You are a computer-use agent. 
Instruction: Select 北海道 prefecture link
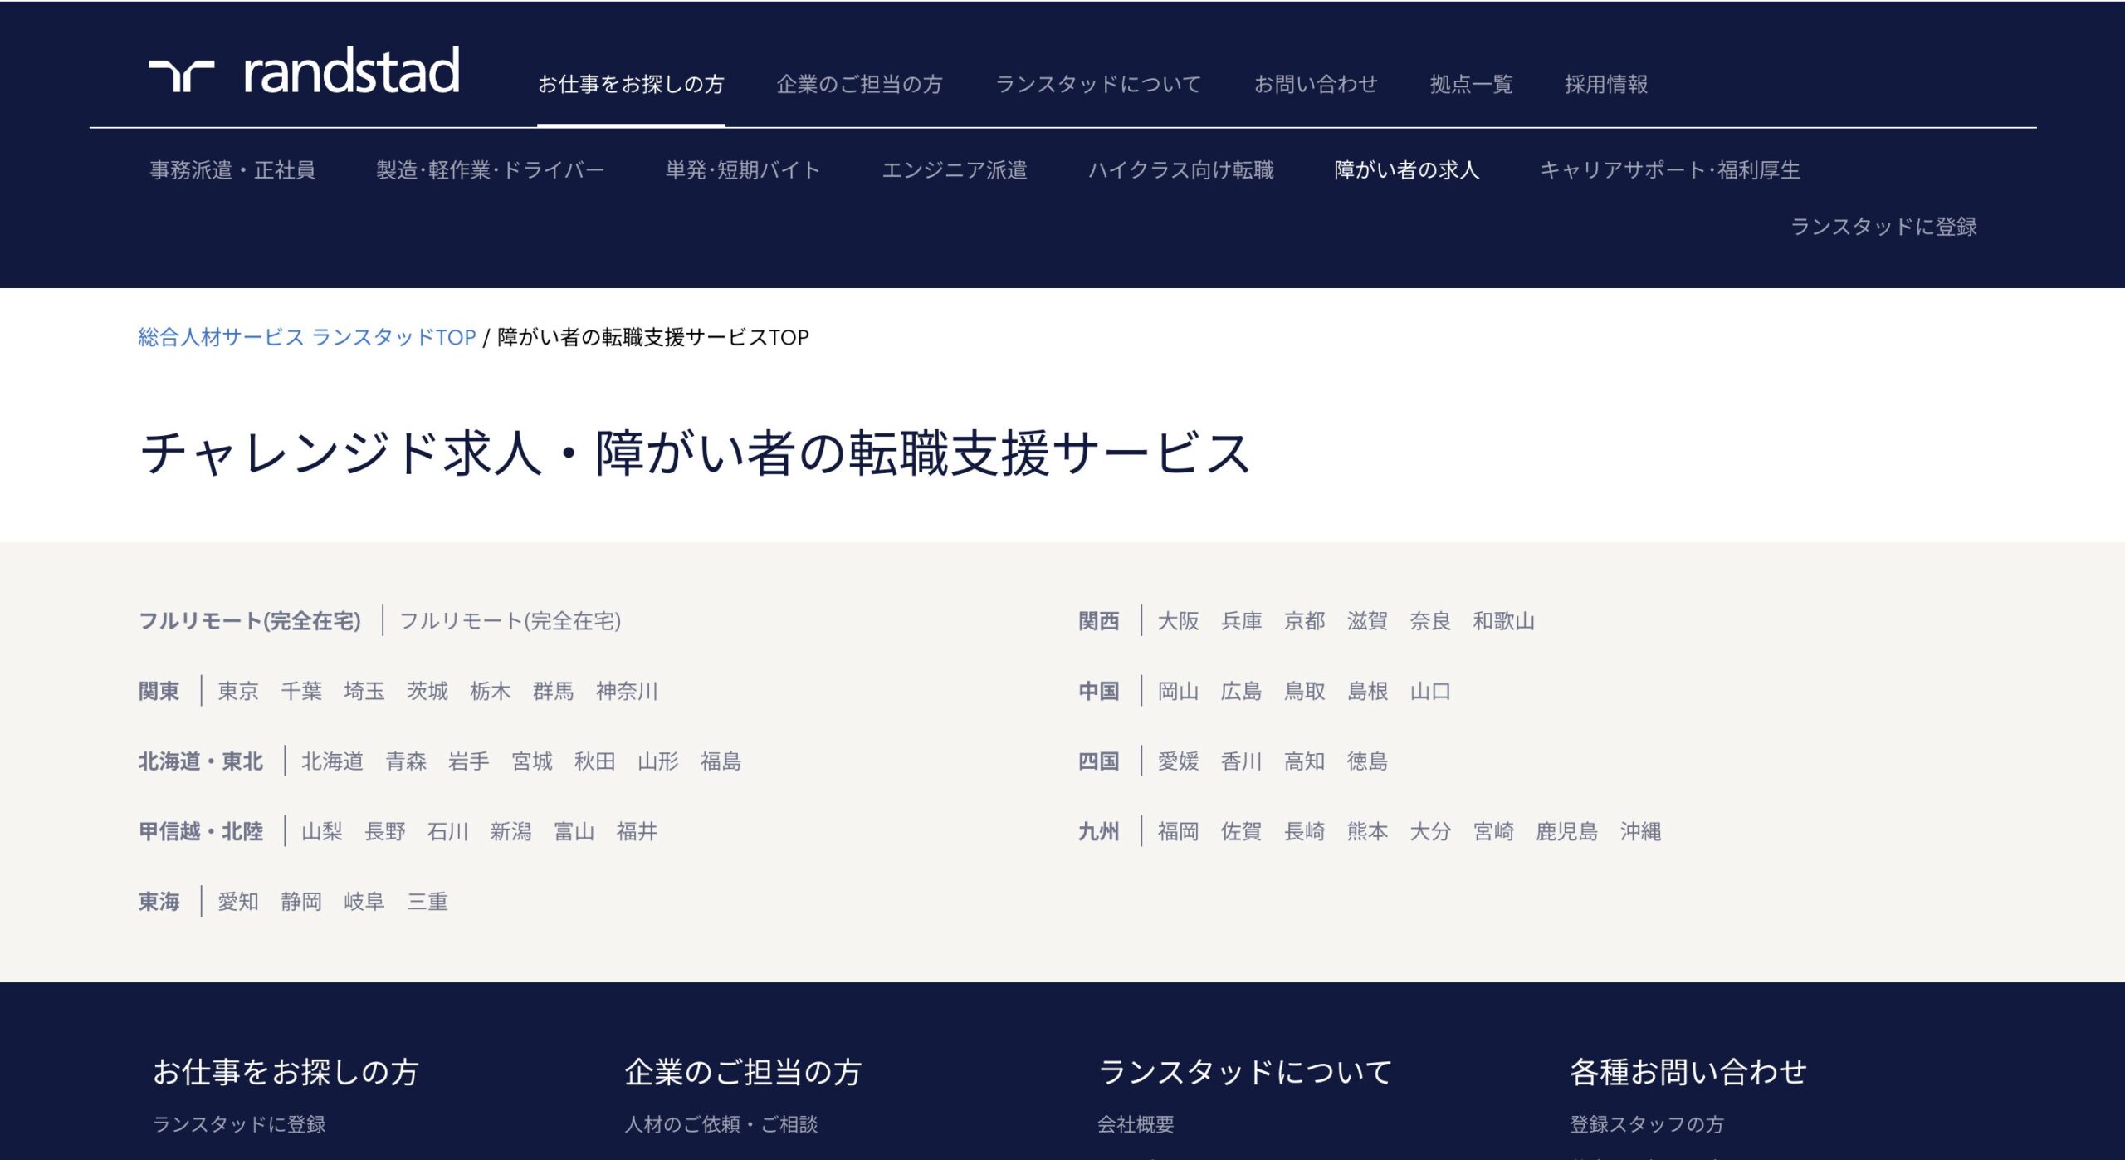[x=332, y=761]
